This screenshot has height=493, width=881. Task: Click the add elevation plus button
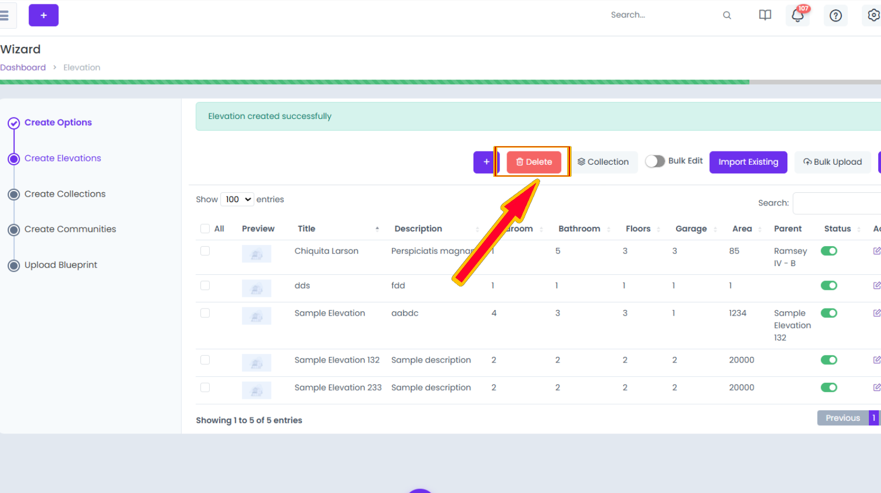(486, 162)
